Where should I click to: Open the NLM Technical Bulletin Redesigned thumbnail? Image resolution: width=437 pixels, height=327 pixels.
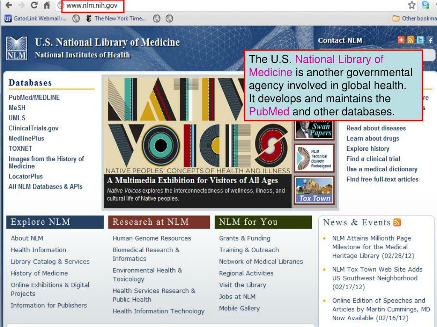(315, 158)
